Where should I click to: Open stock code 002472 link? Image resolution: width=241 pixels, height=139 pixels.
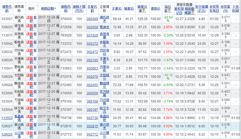point(92,52)
